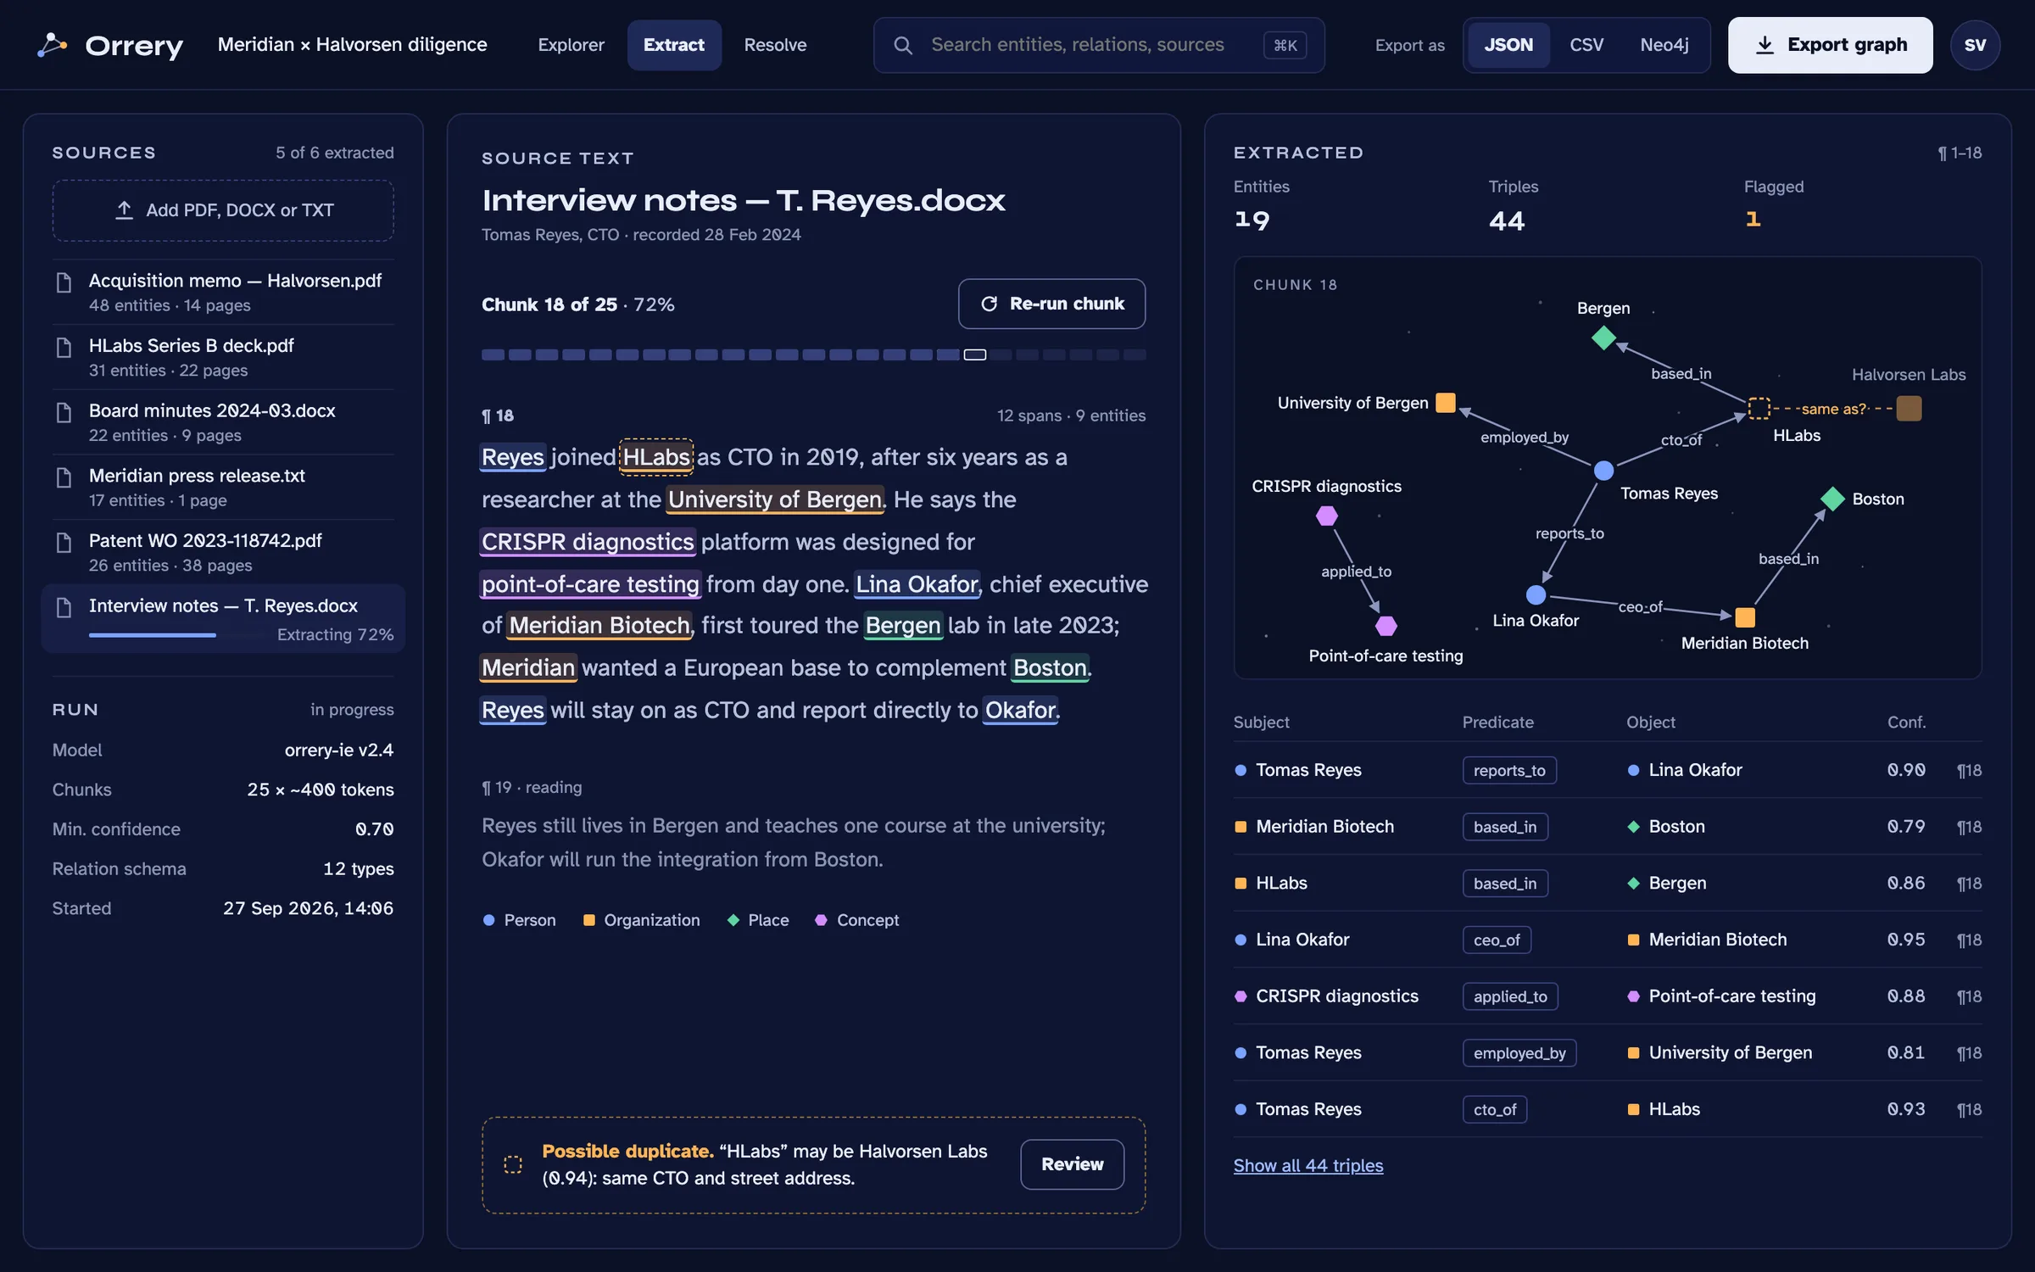Click the Boston diamond node in graph
Screen dimensions: 2035x1272
tap(1832, 499)
